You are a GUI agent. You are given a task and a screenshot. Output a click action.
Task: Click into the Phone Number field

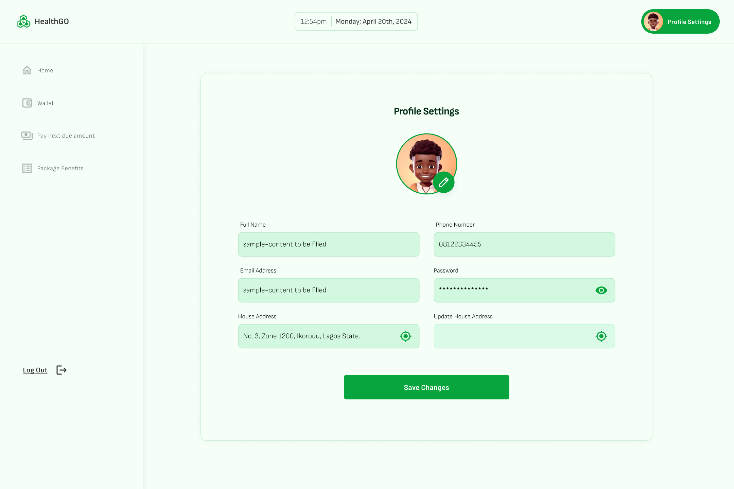tap(524, 244)
